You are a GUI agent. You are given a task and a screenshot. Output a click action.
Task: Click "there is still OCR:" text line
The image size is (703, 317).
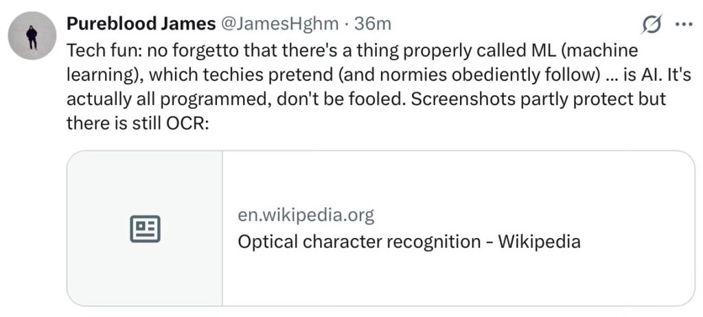tap(137, 123)
